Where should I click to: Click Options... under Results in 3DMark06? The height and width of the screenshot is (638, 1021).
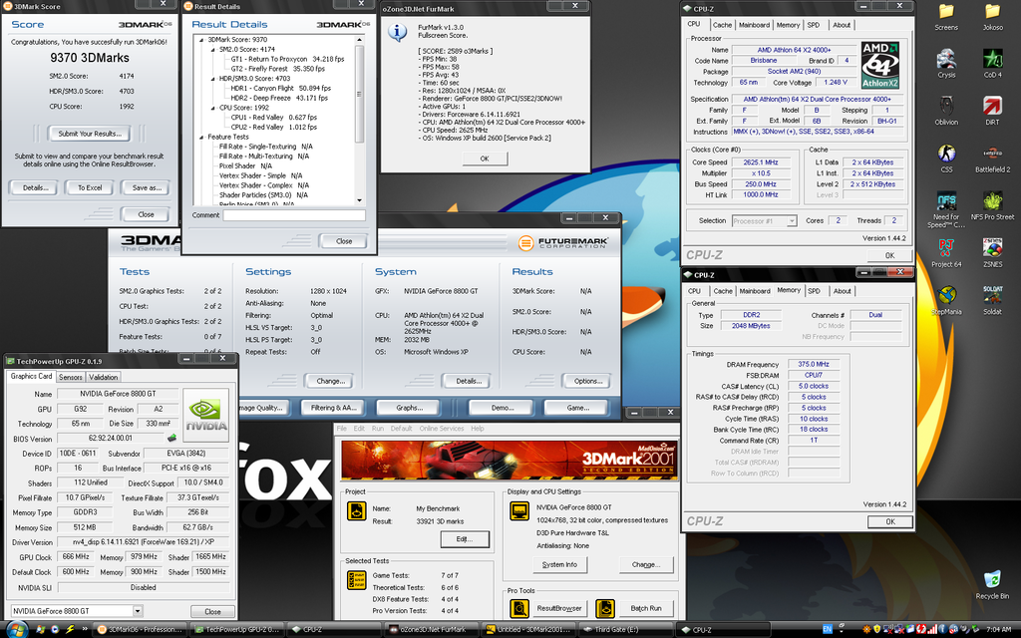(x=588, y=381)
